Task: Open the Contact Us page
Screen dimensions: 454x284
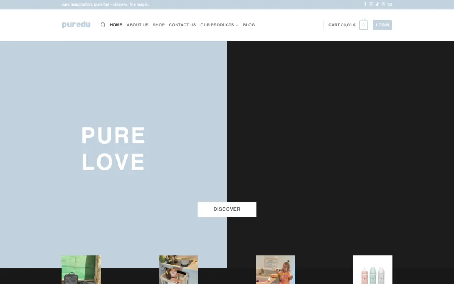Action: [x=182, y=25]
